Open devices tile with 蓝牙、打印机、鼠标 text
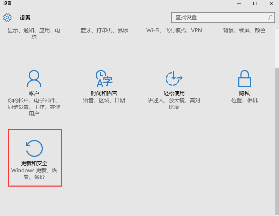Image resolution: width=279 pixels, height=216 pixels. [x=104, y=30]
